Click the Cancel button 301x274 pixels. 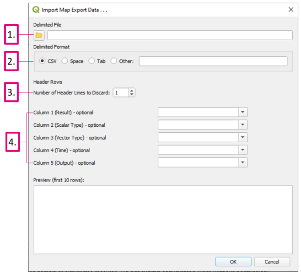[272, 262]
